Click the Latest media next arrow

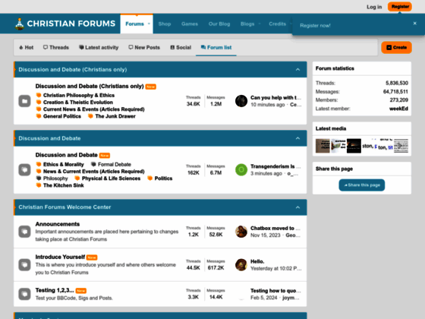pos(399,146)
